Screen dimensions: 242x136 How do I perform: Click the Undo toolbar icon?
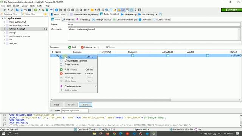point(25,10)
